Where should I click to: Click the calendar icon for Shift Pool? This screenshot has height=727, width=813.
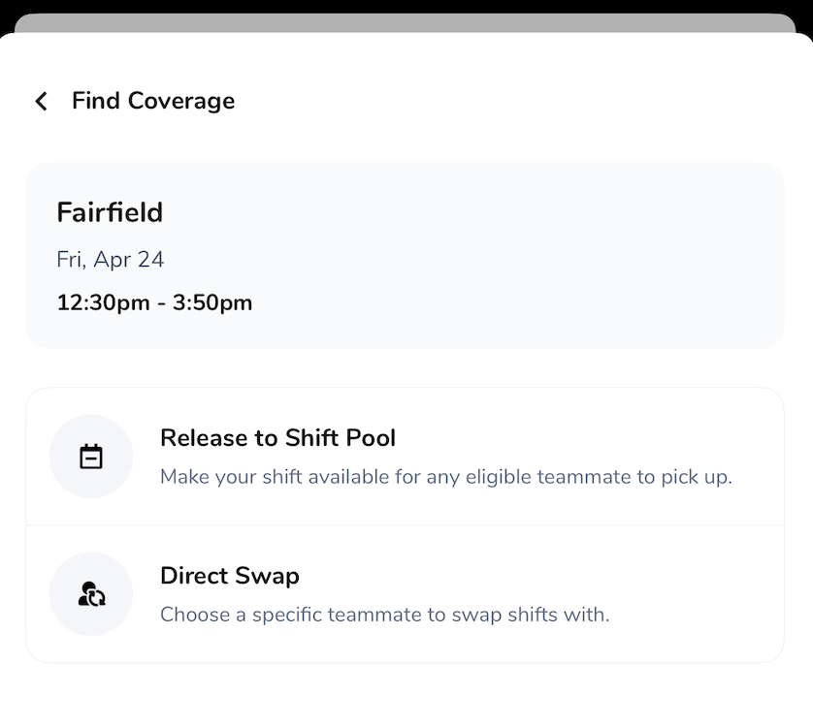[x=91, y=457]
